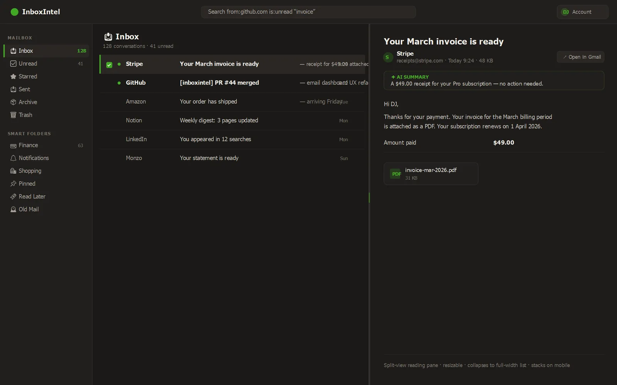
Task: Open the Monzo statement email
Action: tap(232, 158)
